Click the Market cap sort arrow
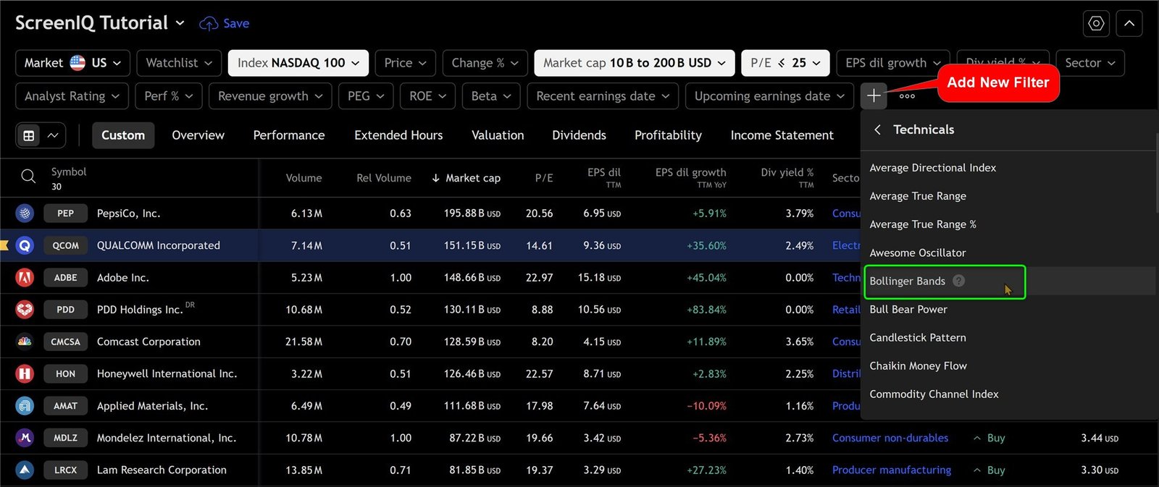The image size is (1159, 487). click(x=435, y=178)
